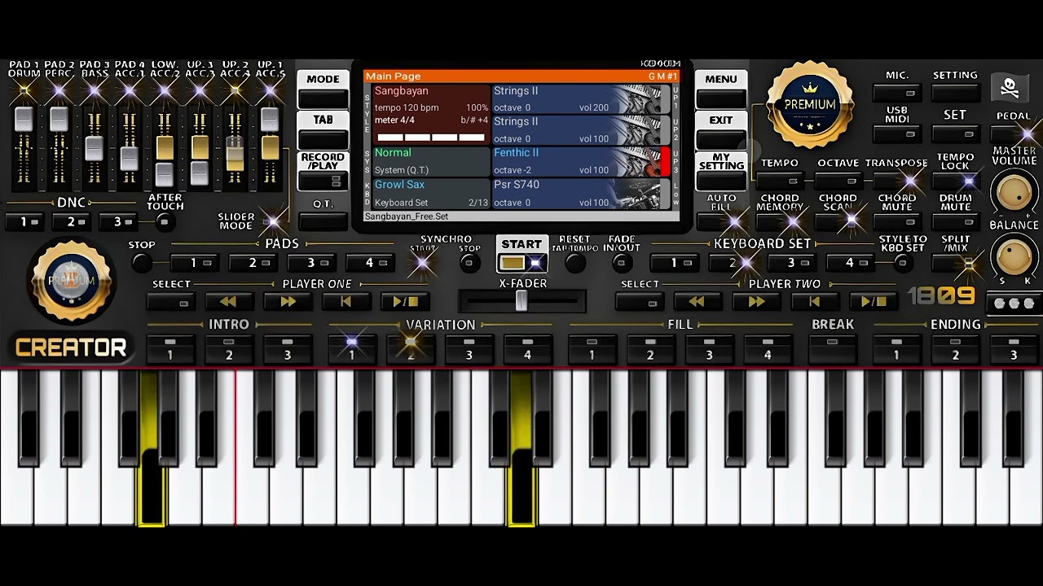Rewind Player One

click(229, 302)
